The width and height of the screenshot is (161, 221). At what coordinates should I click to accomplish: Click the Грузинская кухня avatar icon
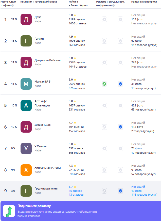click(26, 191)
